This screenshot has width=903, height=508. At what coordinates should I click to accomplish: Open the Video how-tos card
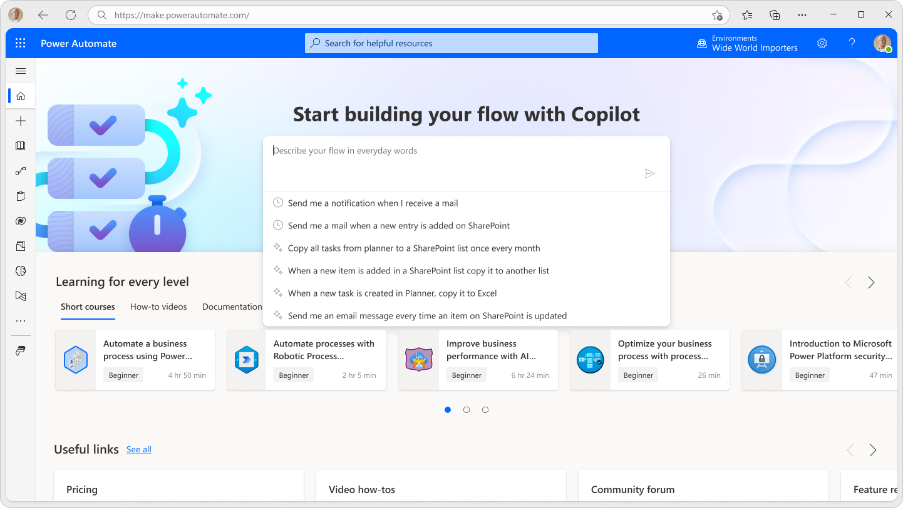click(x=441, y=486)
